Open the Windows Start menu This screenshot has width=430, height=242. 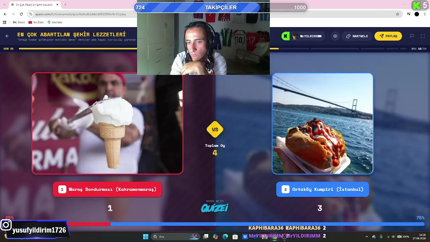145,237
